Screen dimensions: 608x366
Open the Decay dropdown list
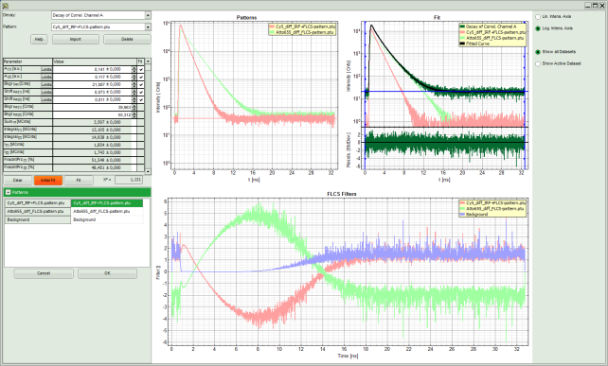pos(148,15)
